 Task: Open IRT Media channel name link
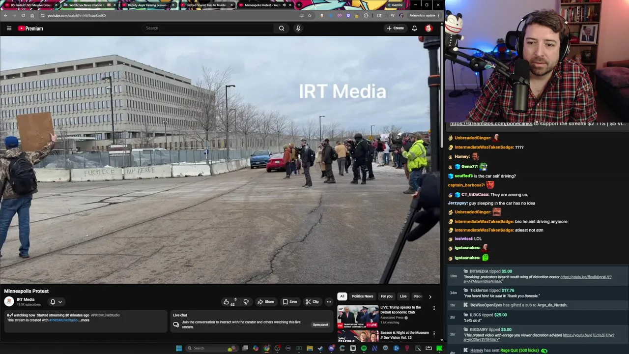26,299
